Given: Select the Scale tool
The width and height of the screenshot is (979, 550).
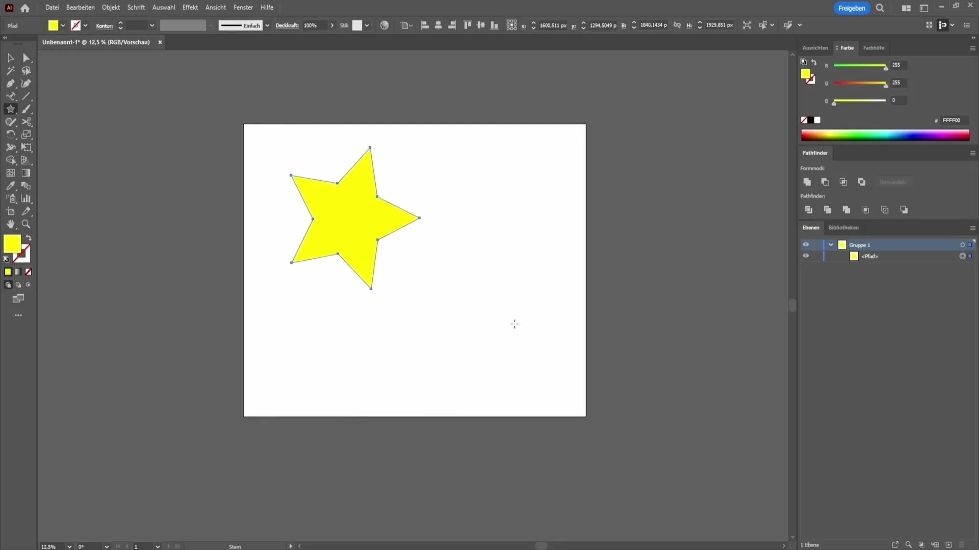Looking at the screenshot, I should [27, 134].
